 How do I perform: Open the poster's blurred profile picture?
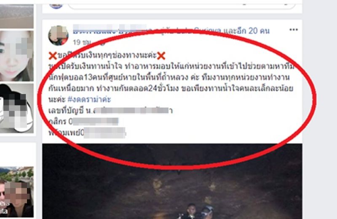point(58,35)
